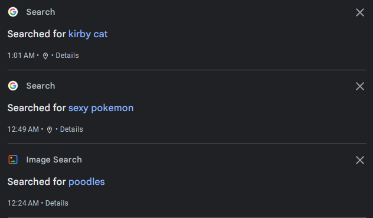View Details for the 1:01 AM search
373x218 pixels.
pyautogui.click(x=67, y=56)
